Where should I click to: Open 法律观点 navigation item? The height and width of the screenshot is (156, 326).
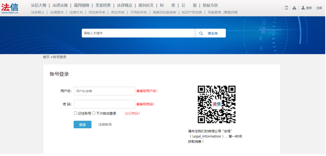[x=125, y=5]
